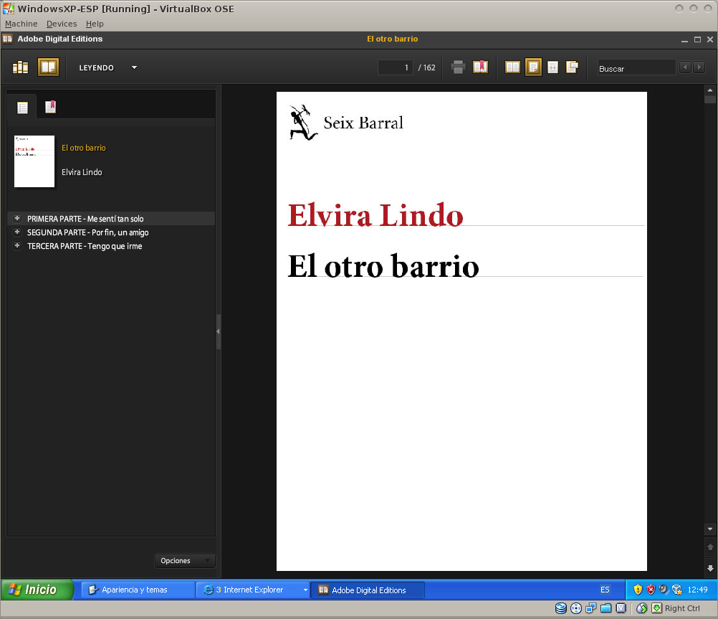Click the book cover thumbnail
Image resolution: width=718 pixels, height=619 pixels.
pos(34,161)
